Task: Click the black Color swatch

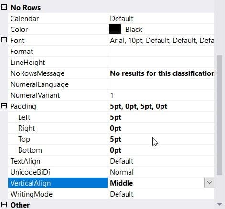Action: pyautogui.click(x=115, y=29)
